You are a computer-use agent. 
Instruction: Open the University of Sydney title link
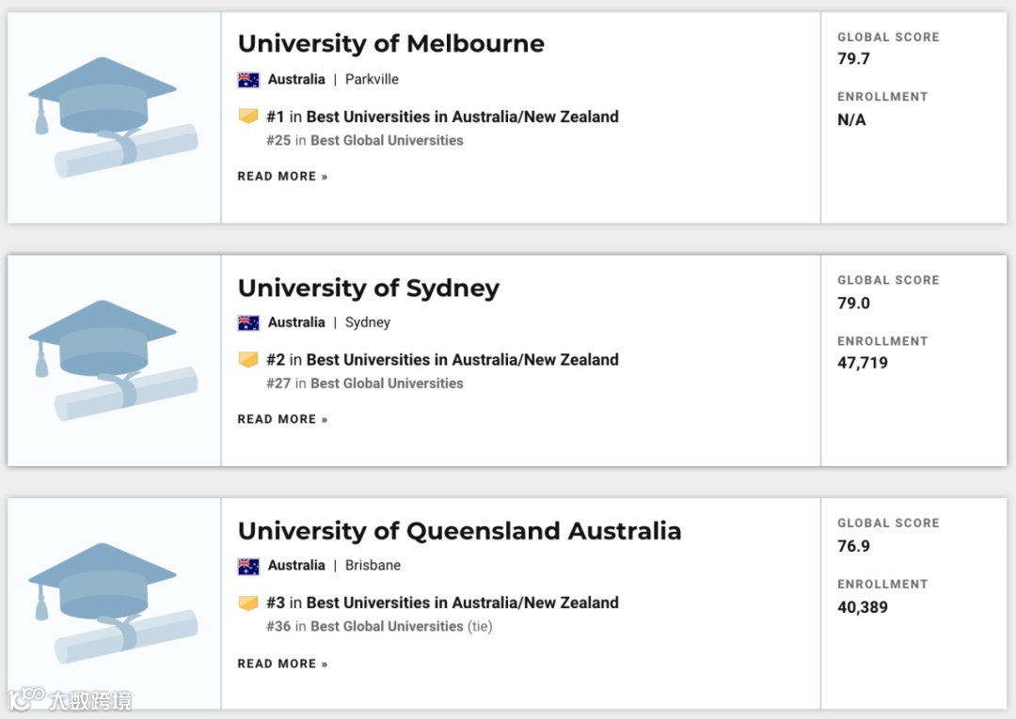[x=368, y=288]
